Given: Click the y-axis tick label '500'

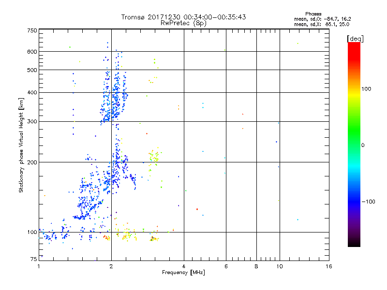Looking at the screenshot, I should coord(32,70).
